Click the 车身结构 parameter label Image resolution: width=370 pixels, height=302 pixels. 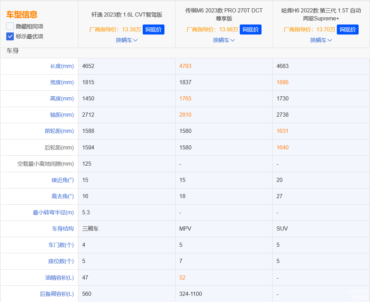coord(63,228)
